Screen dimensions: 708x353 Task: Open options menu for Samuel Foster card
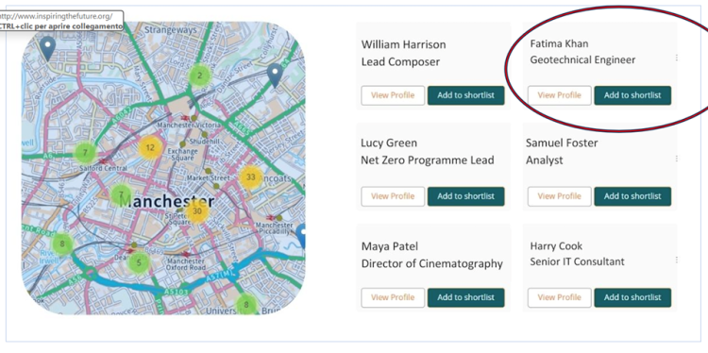tap(677, 159)
